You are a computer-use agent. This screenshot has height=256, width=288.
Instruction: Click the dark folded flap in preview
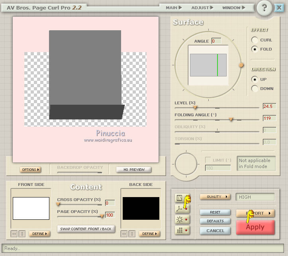tap(86, 112)
